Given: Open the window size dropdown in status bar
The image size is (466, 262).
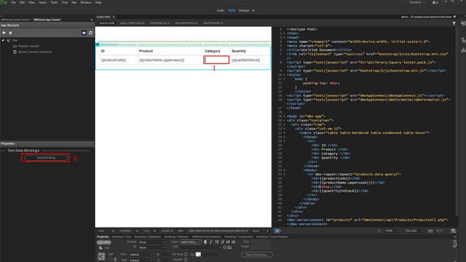Looking at the screenshot, I should (x=413, y=231).
